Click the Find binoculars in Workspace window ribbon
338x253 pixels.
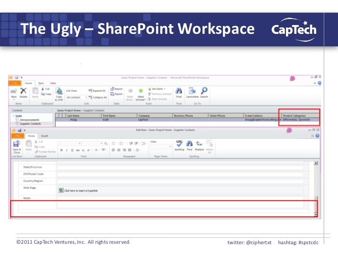pyautogui.click(x=179, y=93)
